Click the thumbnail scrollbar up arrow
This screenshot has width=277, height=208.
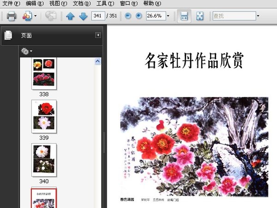point(98,61)
